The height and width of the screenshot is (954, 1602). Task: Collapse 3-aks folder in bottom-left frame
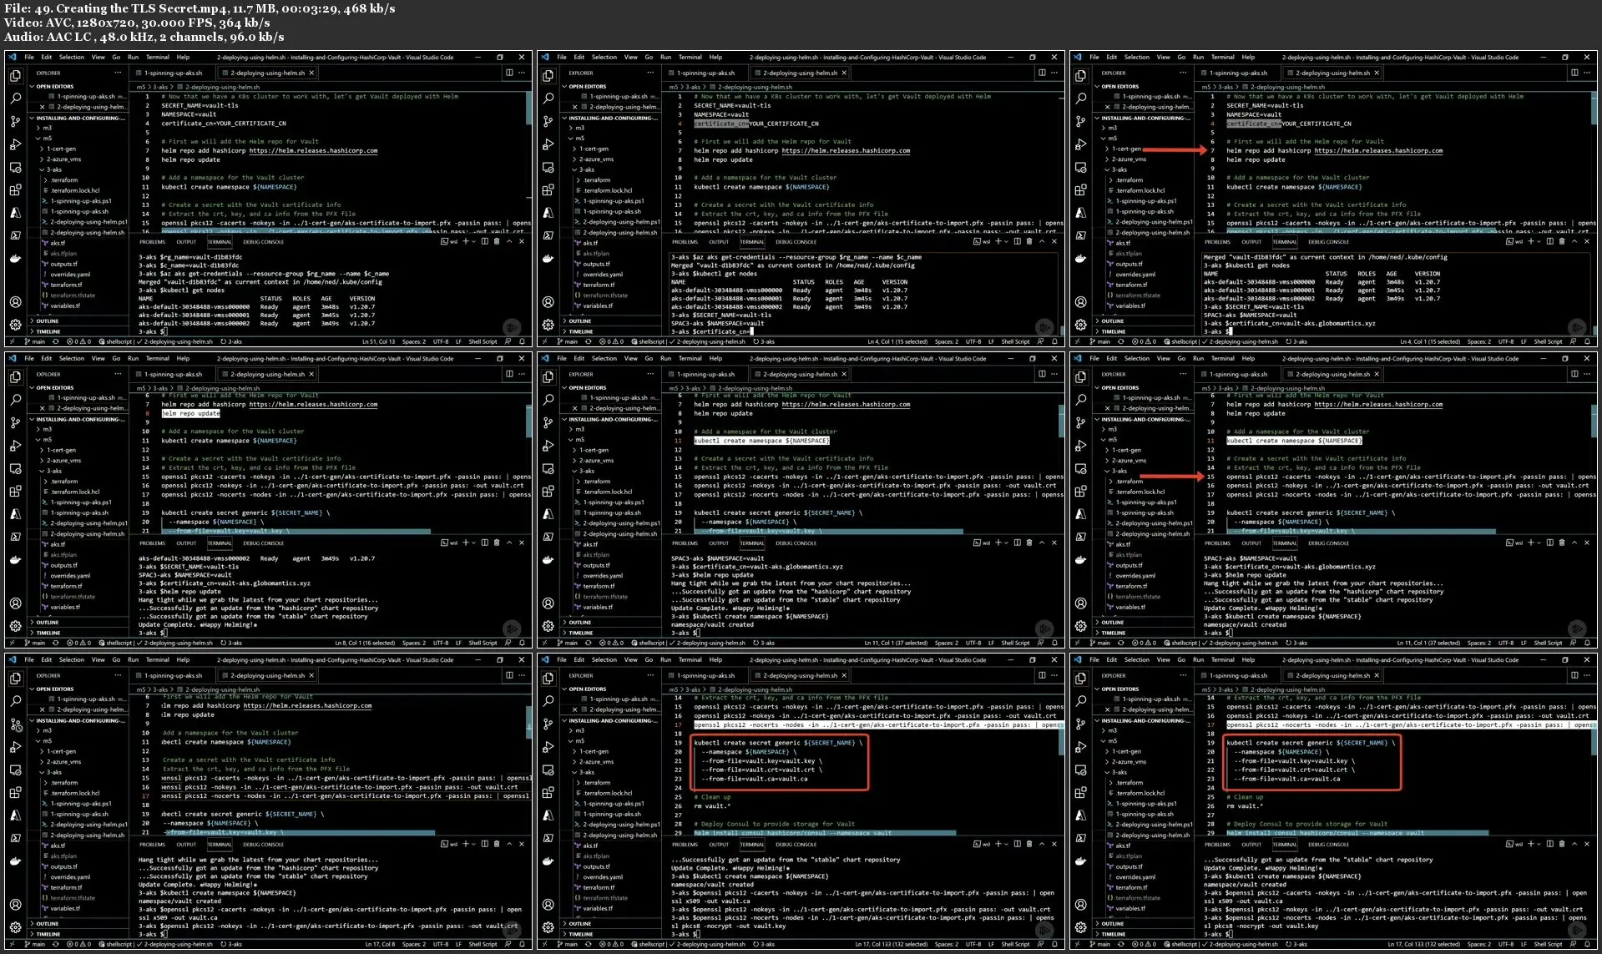[x=53, y=772]
